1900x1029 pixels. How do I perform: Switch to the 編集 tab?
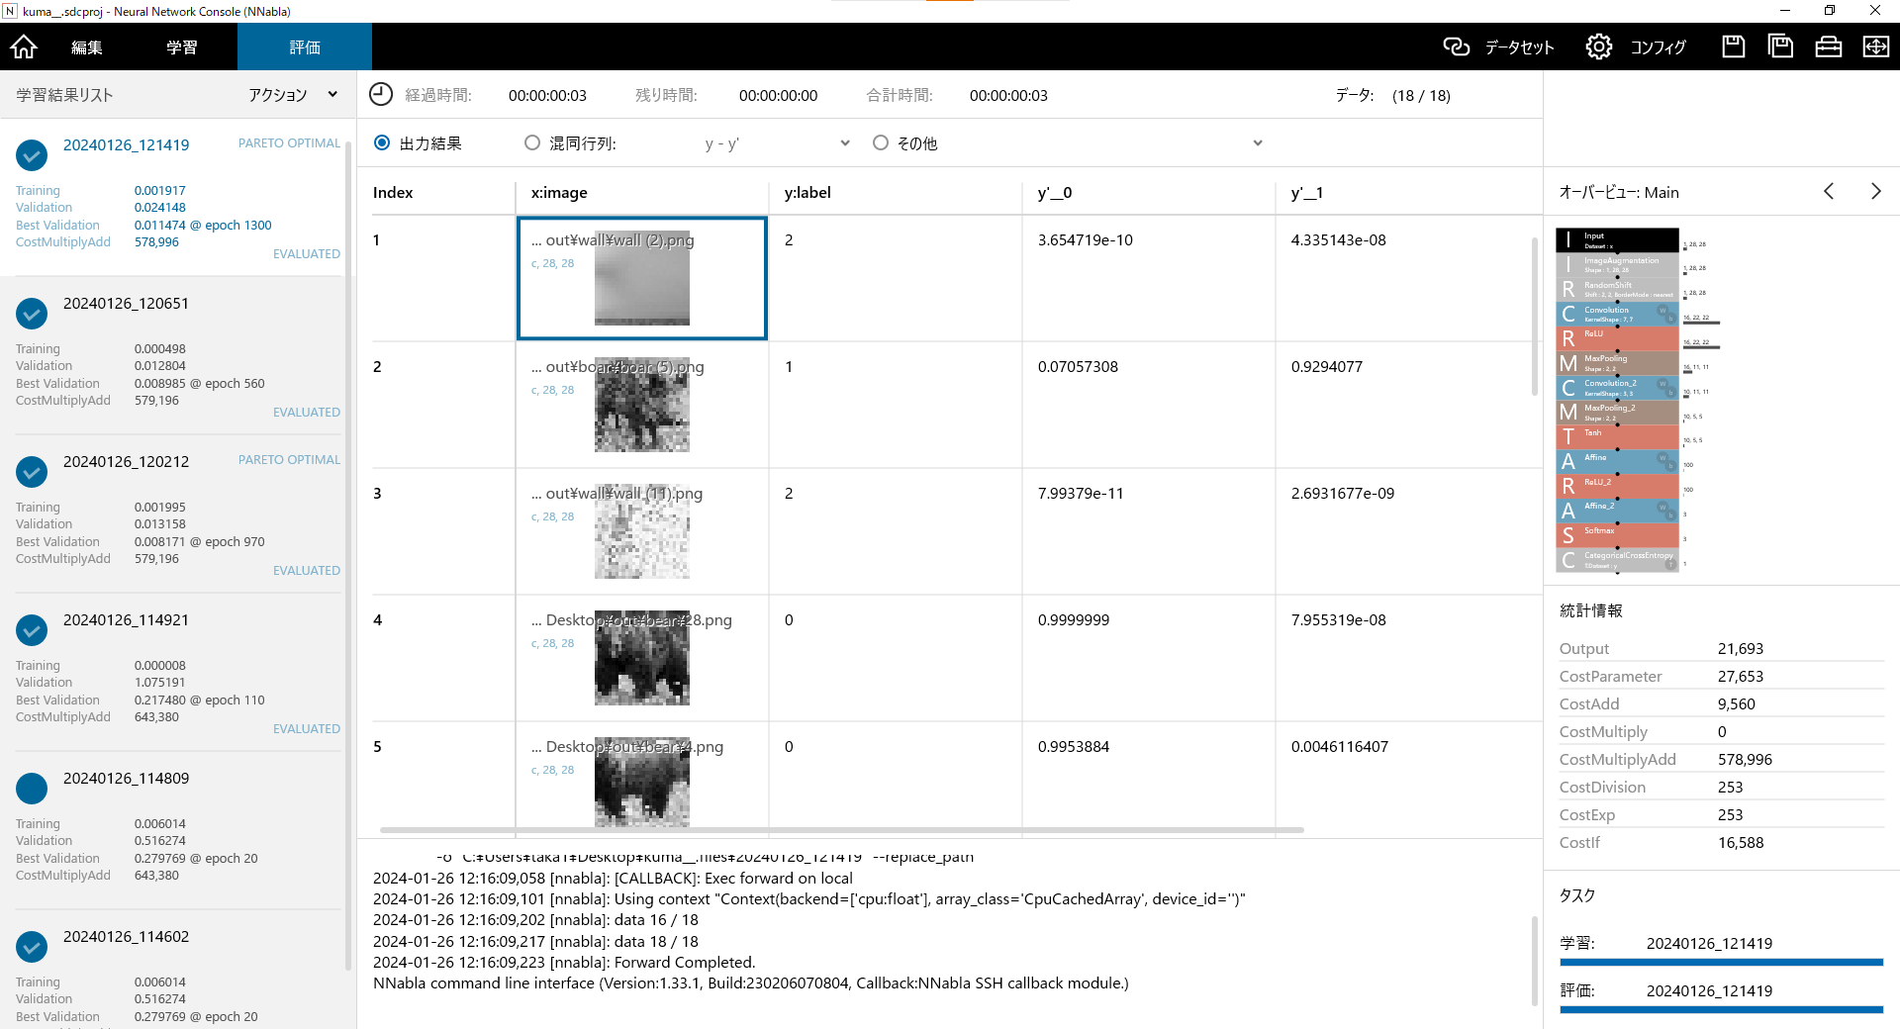[87, 47]
